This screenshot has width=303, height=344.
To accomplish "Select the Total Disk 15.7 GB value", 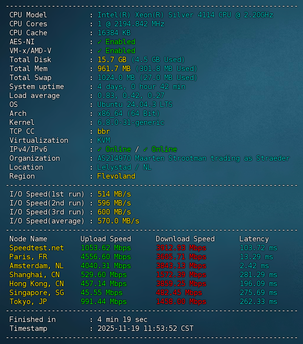I will [x=112, y=60].
